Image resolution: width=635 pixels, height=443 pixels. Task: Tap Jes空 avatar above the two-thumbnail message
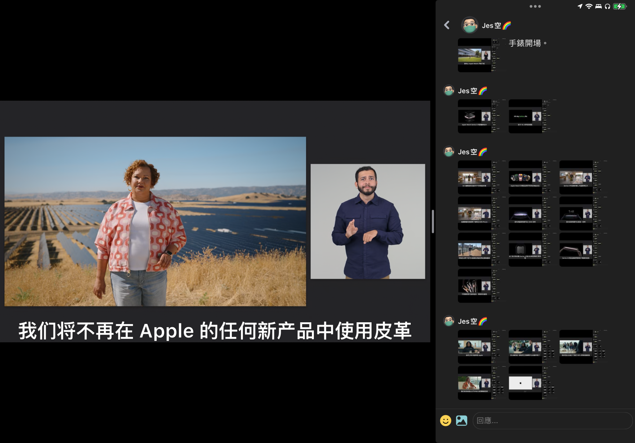click(449, 90)
